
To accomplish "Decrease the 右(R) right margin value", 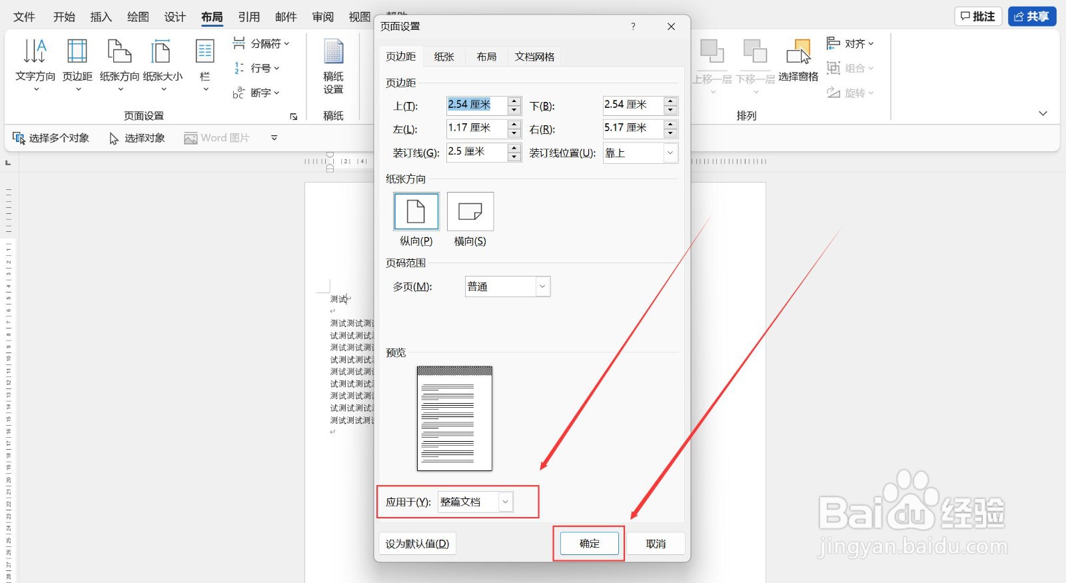I will pyautogui.click(x=671, y=133).
